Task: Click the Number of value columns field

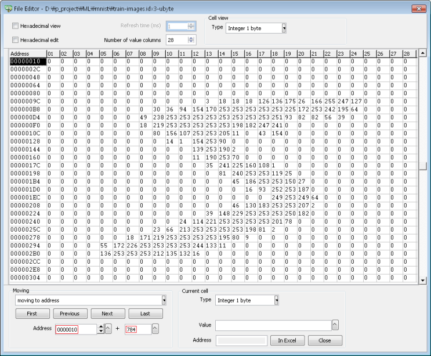Action: pyautogui.click(x=178, y=40)
